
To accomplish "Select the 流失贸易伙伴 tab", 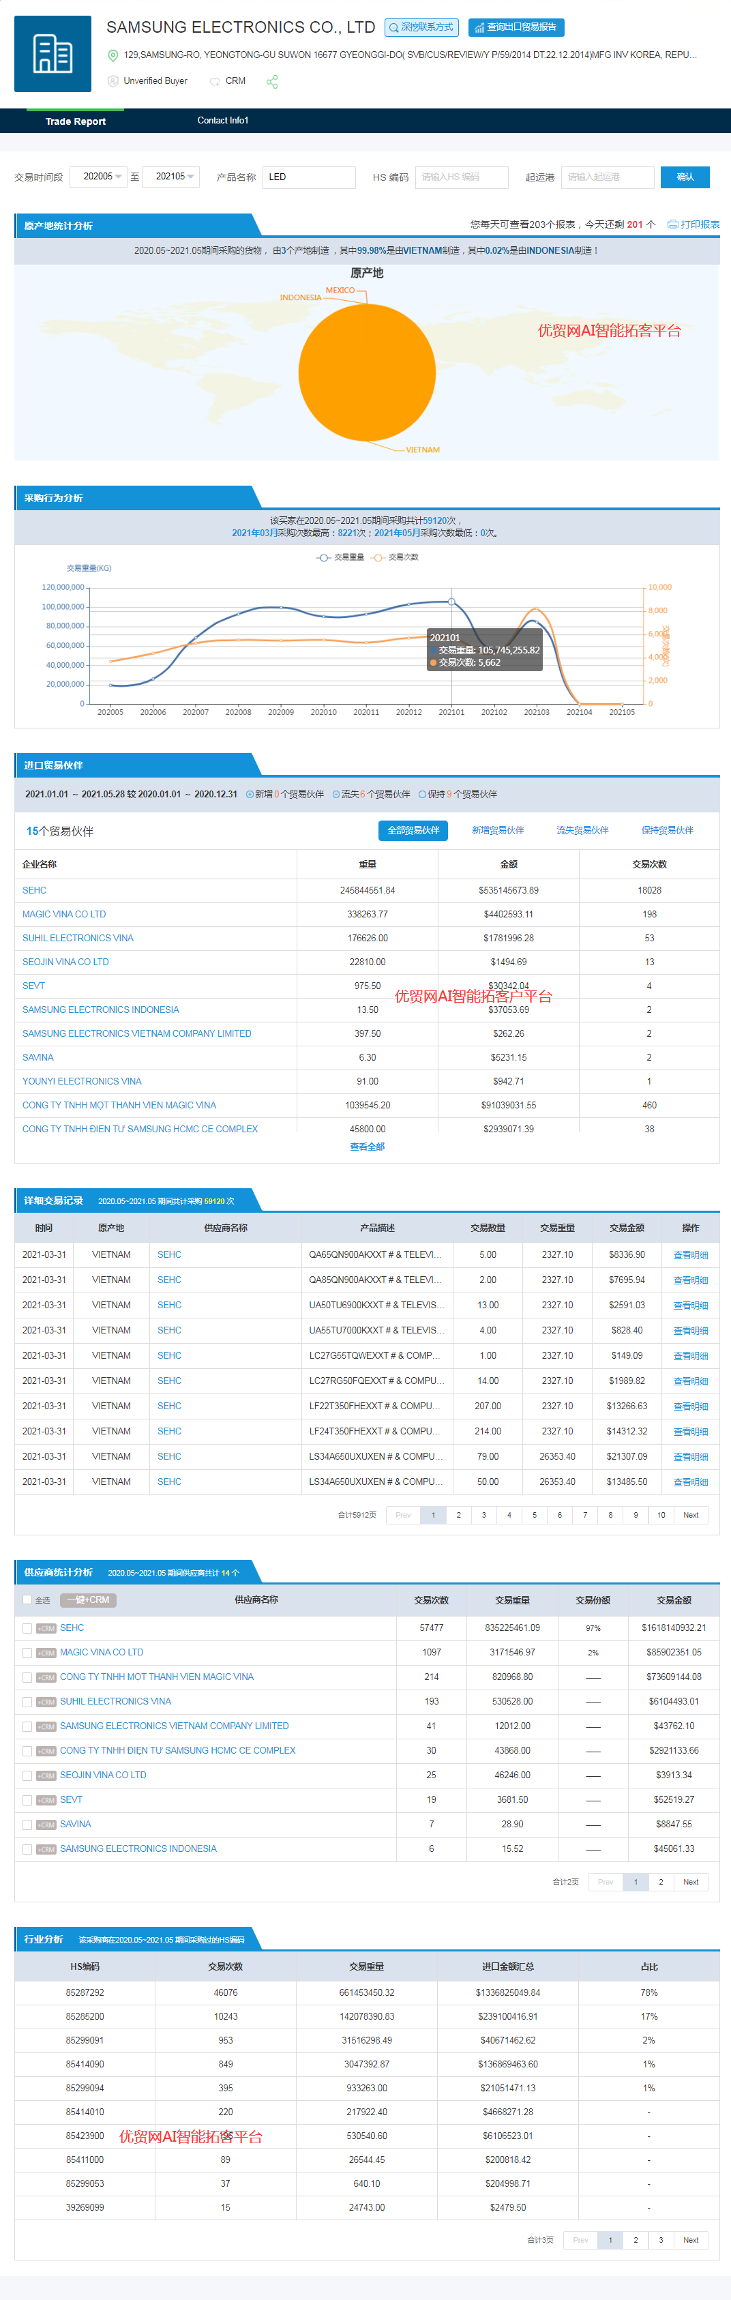I will (583, 830).
